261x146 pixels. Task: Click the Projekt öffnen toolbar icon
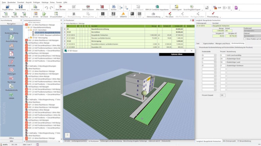pyautogui.click(x=7, y=8)
